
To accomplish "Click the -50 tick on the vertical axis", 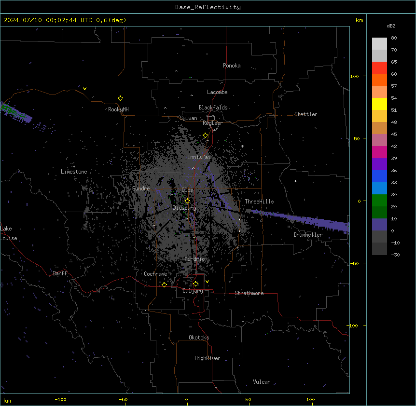I will point(354,263).
